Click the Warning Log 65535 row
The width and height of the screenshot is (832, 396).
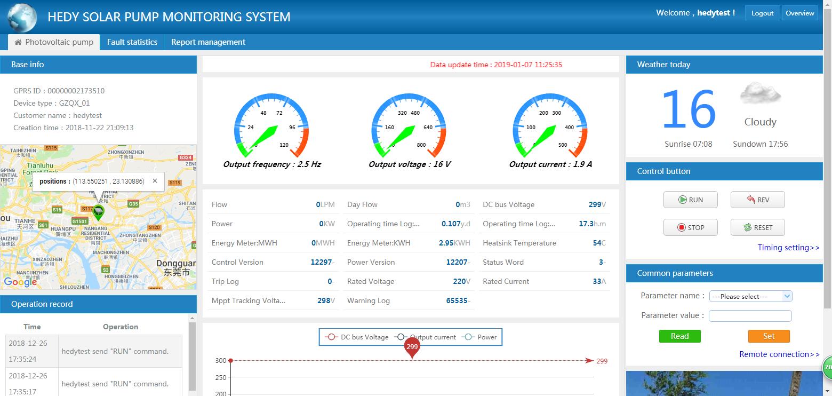pos(409,300)
